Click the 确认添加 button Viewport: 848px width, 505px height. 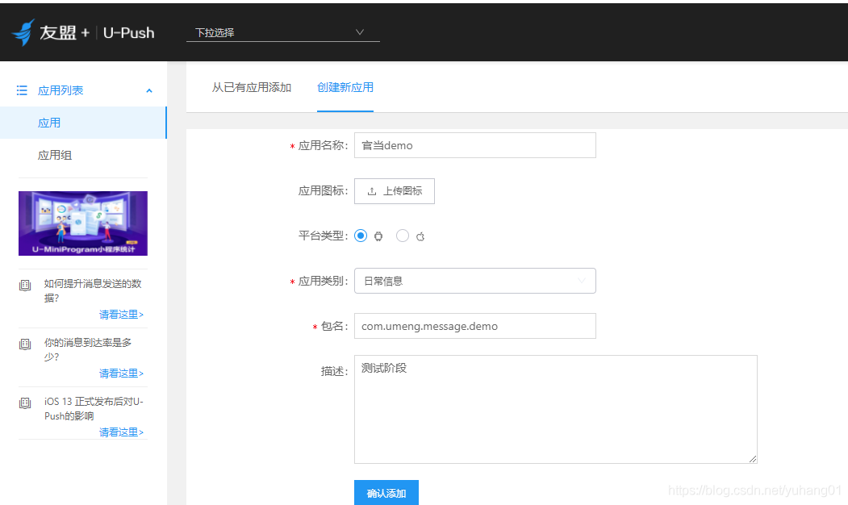point(386,493)
